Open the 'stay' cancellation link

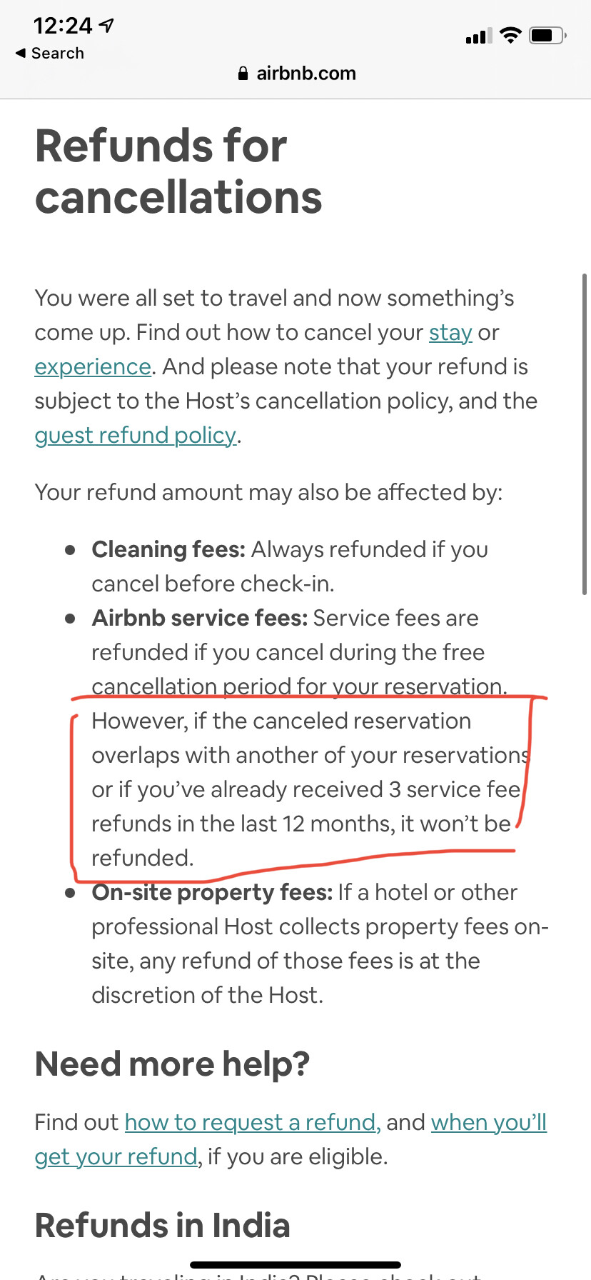pos(450,332)
